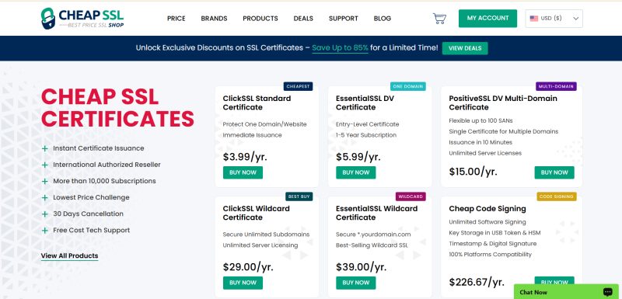
Task: Open the PositiveSSL DV Multi-Domain Certificate title
Action: (x=503, y=103)
